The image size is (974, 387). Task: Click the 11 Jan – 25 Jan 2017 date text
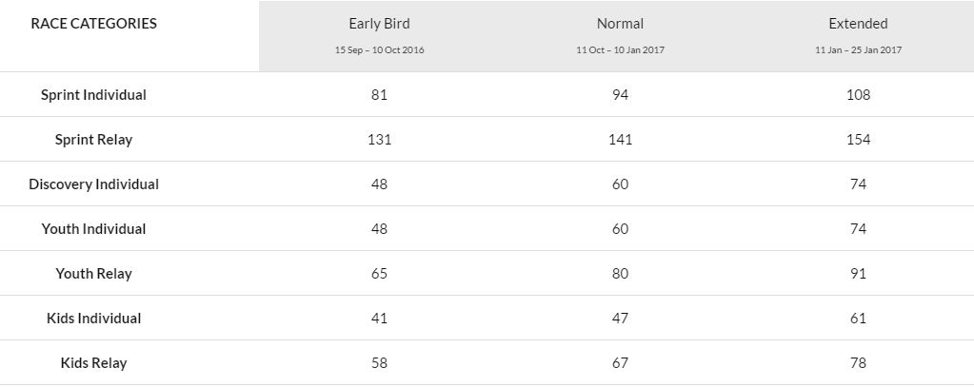pos(858,50)
